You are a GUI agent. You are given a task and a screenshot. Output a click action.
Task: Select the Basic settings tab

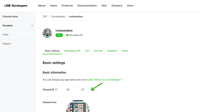(x=52, y=51)
